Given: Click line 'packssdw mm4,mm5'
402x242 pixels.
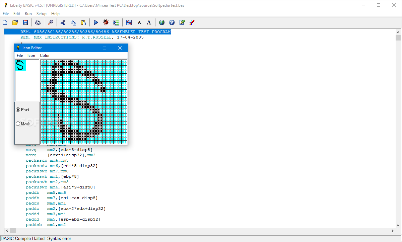Looking at the screenshot, I should tap(47, 160).
